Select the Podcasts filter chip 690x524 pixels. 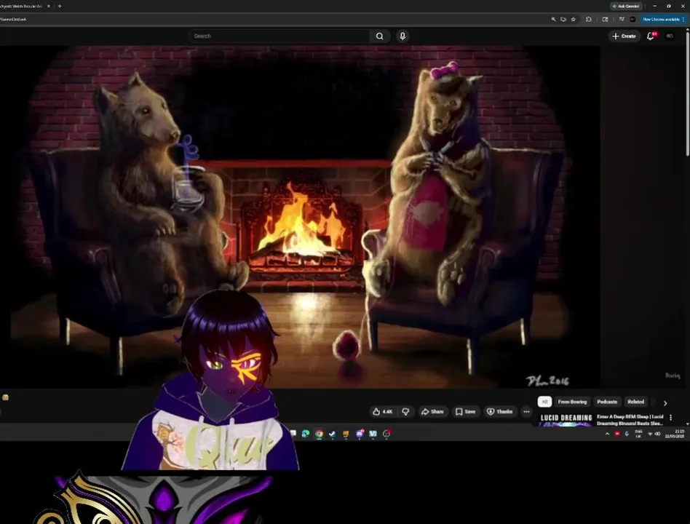[x=607, y=402]
